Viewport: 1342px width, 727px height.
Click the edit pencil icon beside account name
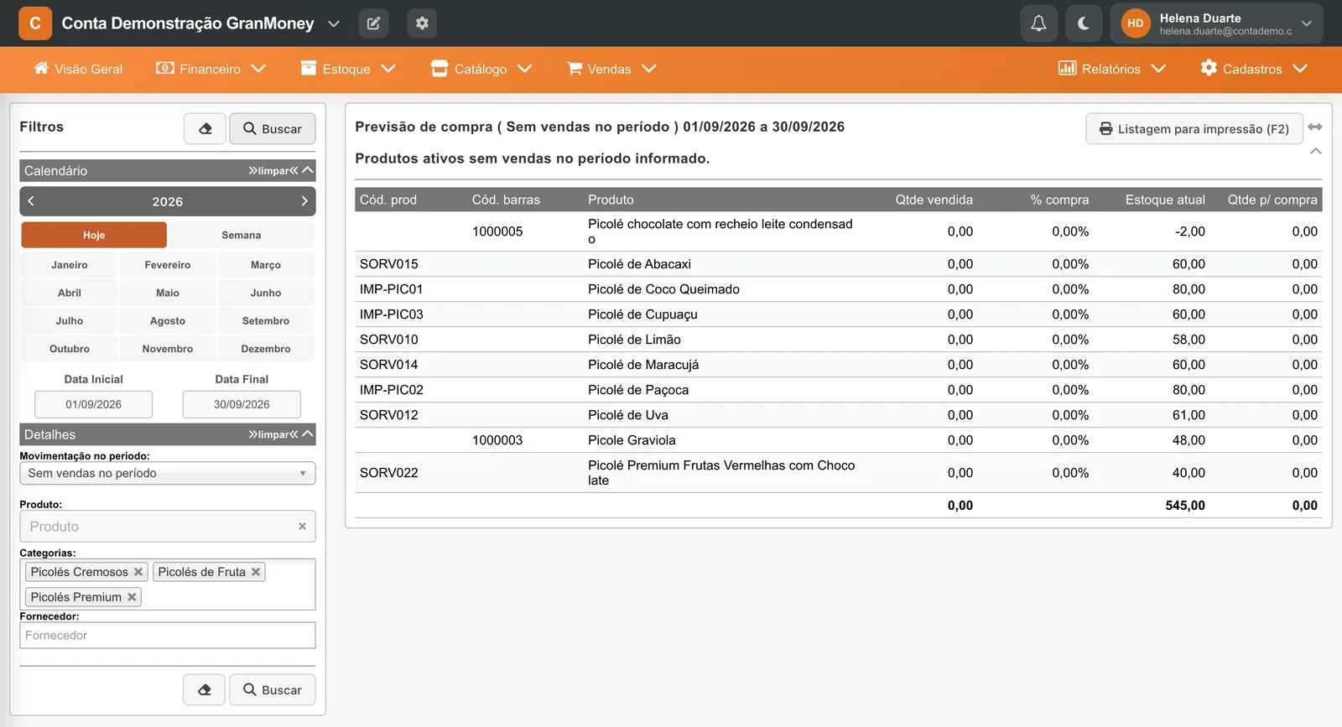373,23
